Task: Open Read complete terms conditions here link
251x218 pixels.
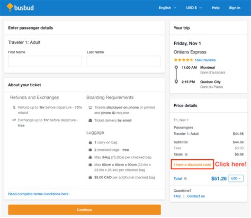Action: [x=38, y=194]
